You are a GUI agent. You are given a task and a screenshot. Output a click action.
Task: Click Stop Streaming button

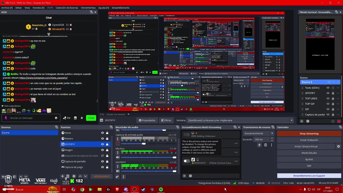309,133
